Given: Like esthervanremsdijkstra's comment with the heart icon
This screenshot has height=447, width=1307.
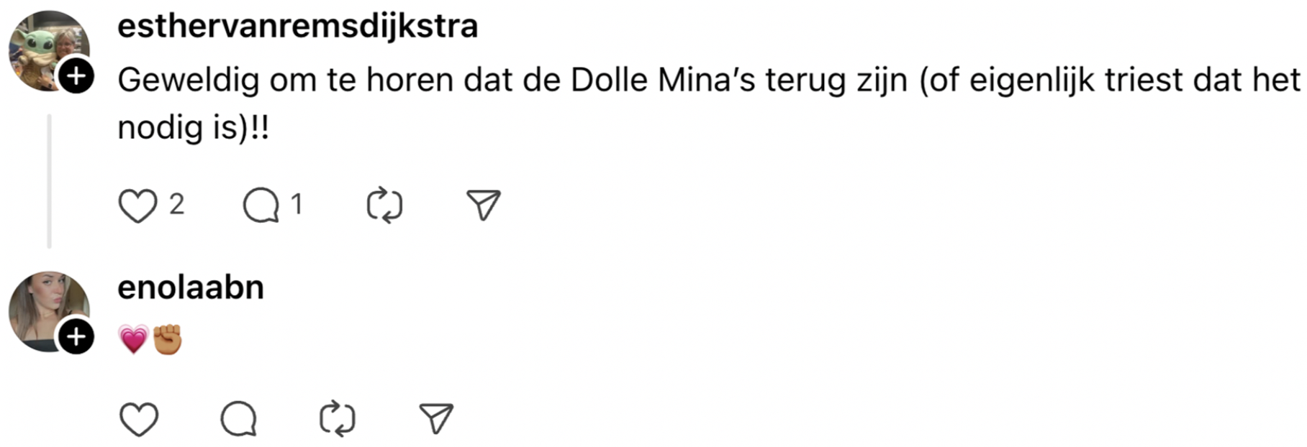Looking at the screenshot, I should tap(139, 205).
